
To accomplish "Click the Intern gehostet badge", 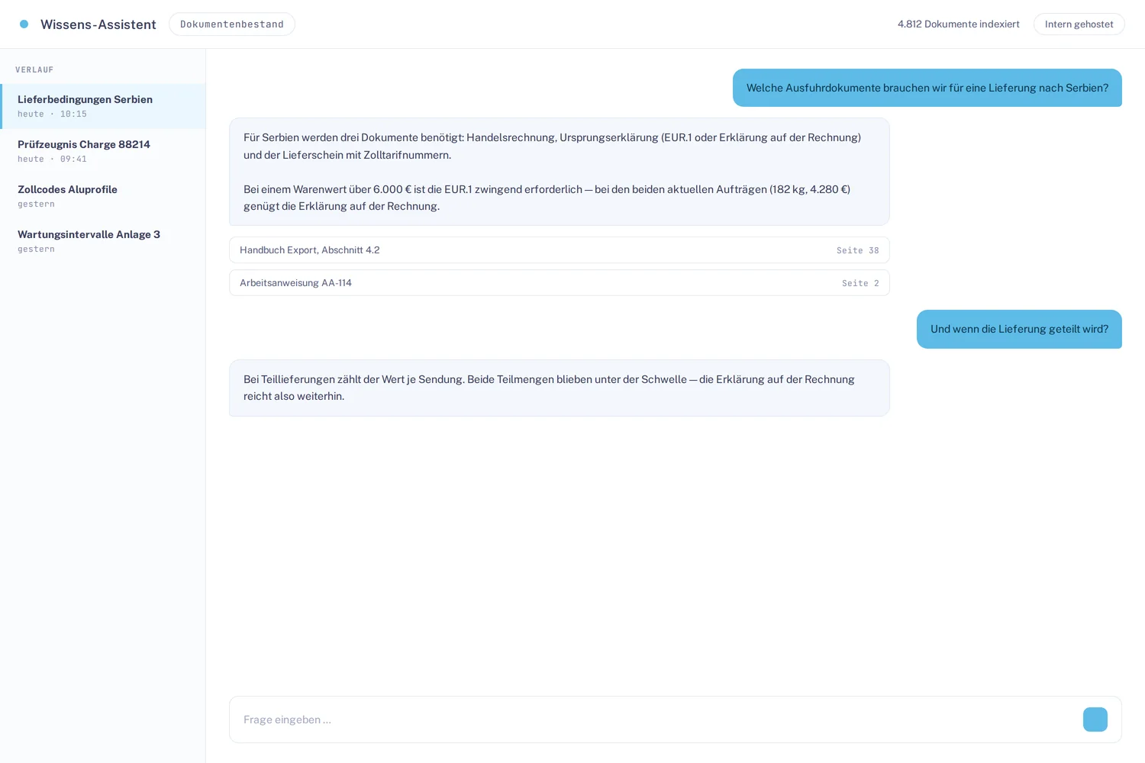I will (x=1079, y=24).
